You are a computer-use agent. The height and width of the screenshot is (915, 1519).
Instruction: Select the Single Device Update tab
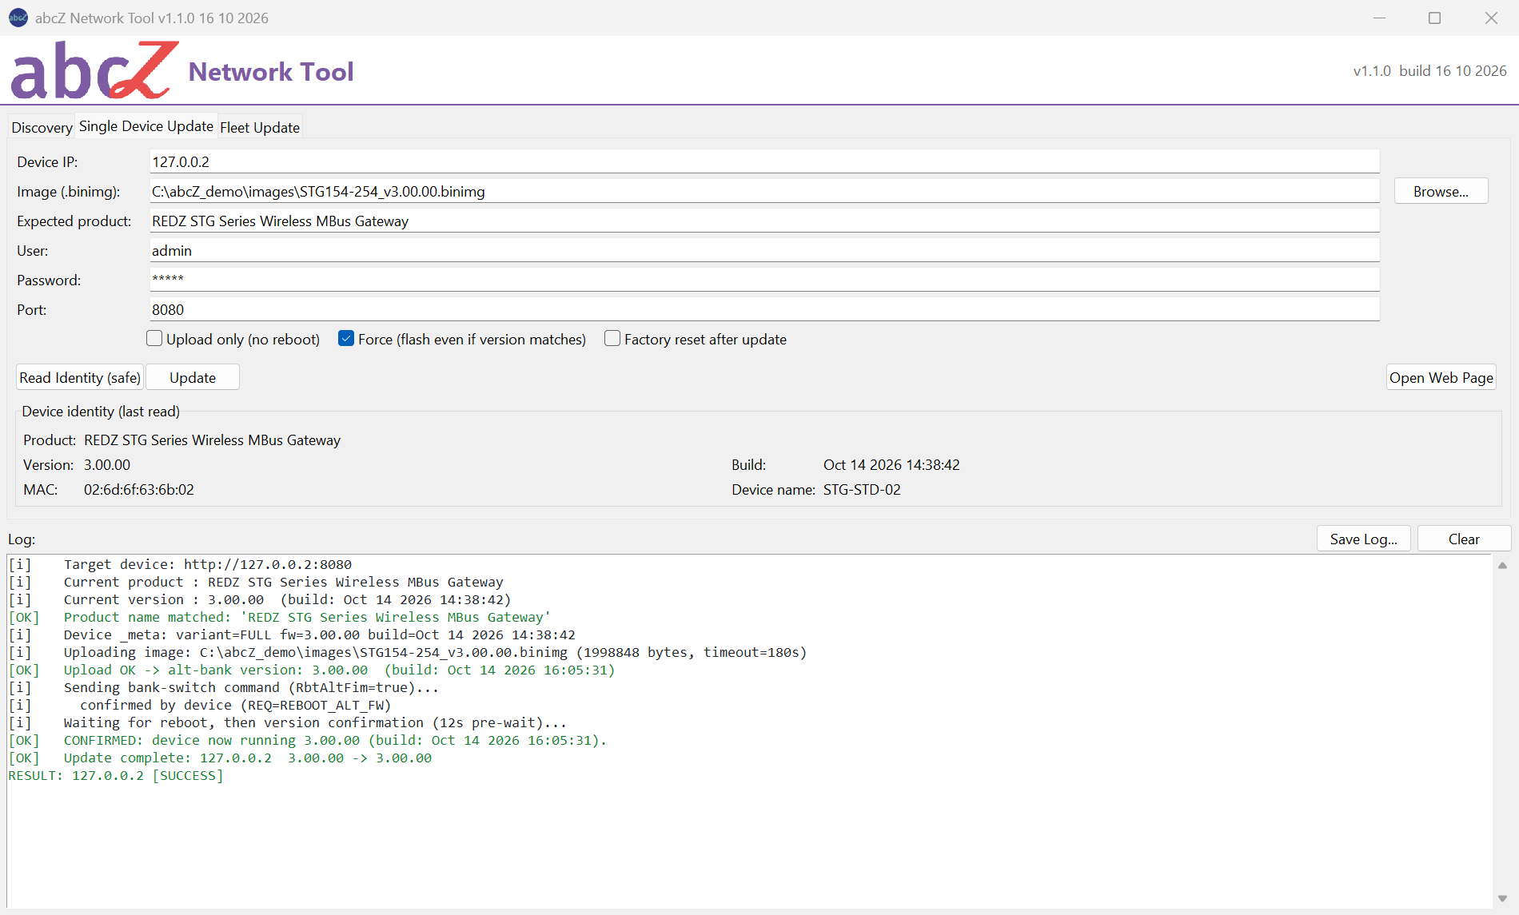pos(146,126)
